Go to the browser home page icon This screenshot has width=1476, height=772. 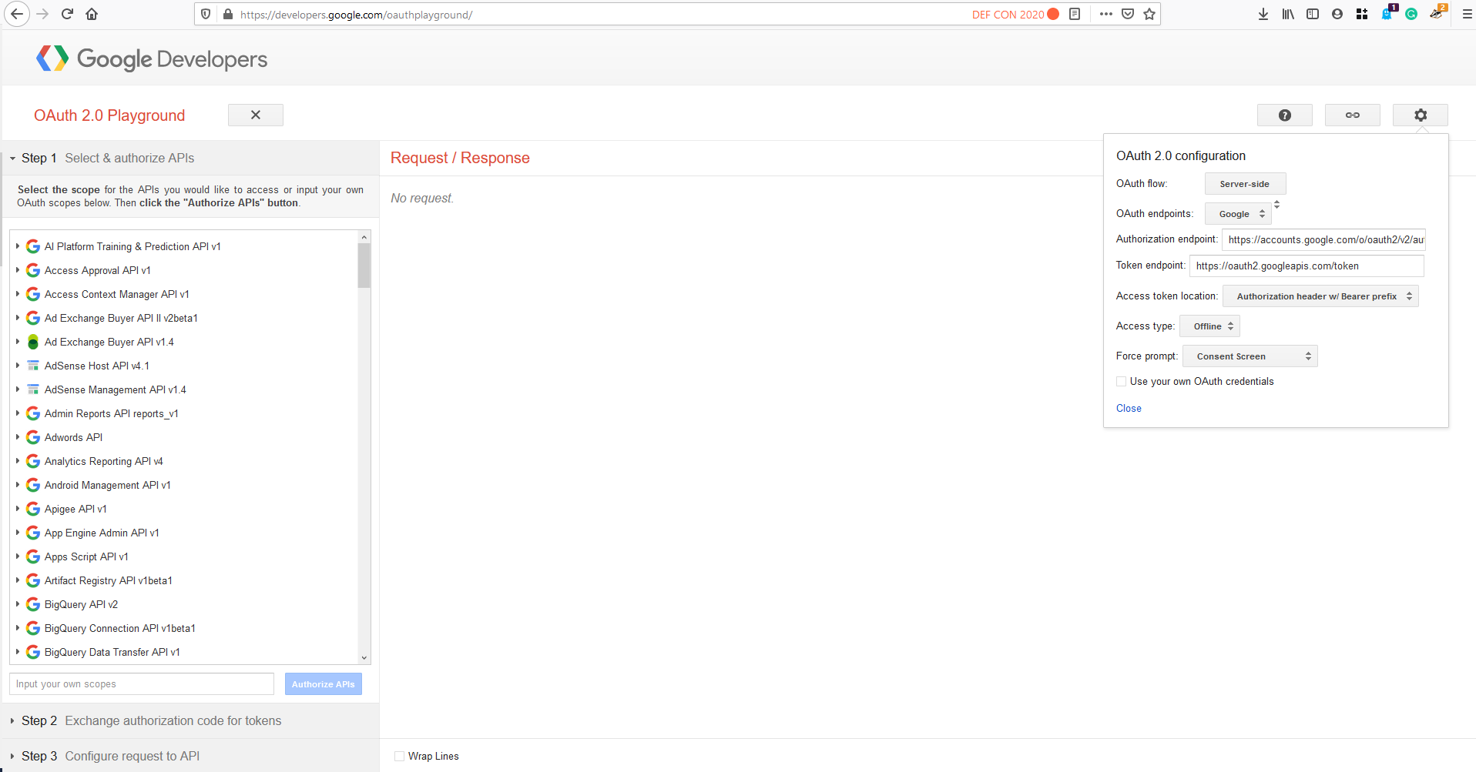coord(92,14)
